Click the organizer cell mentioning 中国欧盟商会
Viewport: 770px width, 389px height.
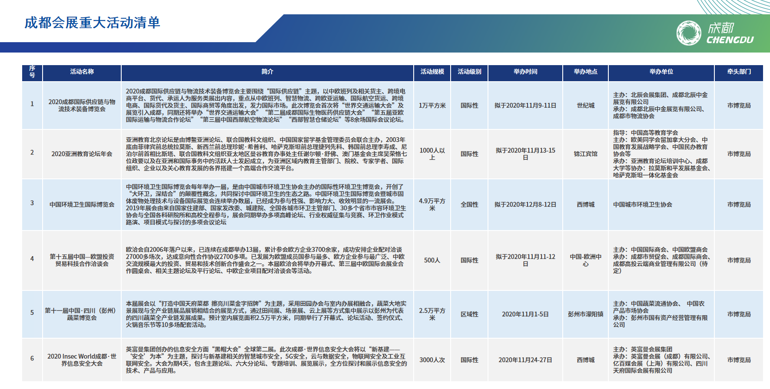[x=660, y=260]
